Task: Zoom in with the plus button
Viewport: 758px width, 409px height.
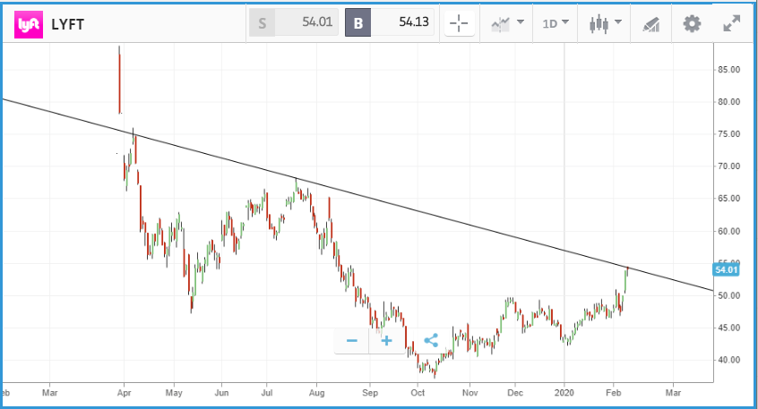Action: coord(387,341)
